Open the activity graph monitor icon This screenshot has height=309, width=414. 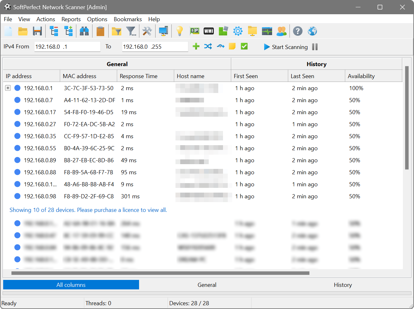[267, 31]
